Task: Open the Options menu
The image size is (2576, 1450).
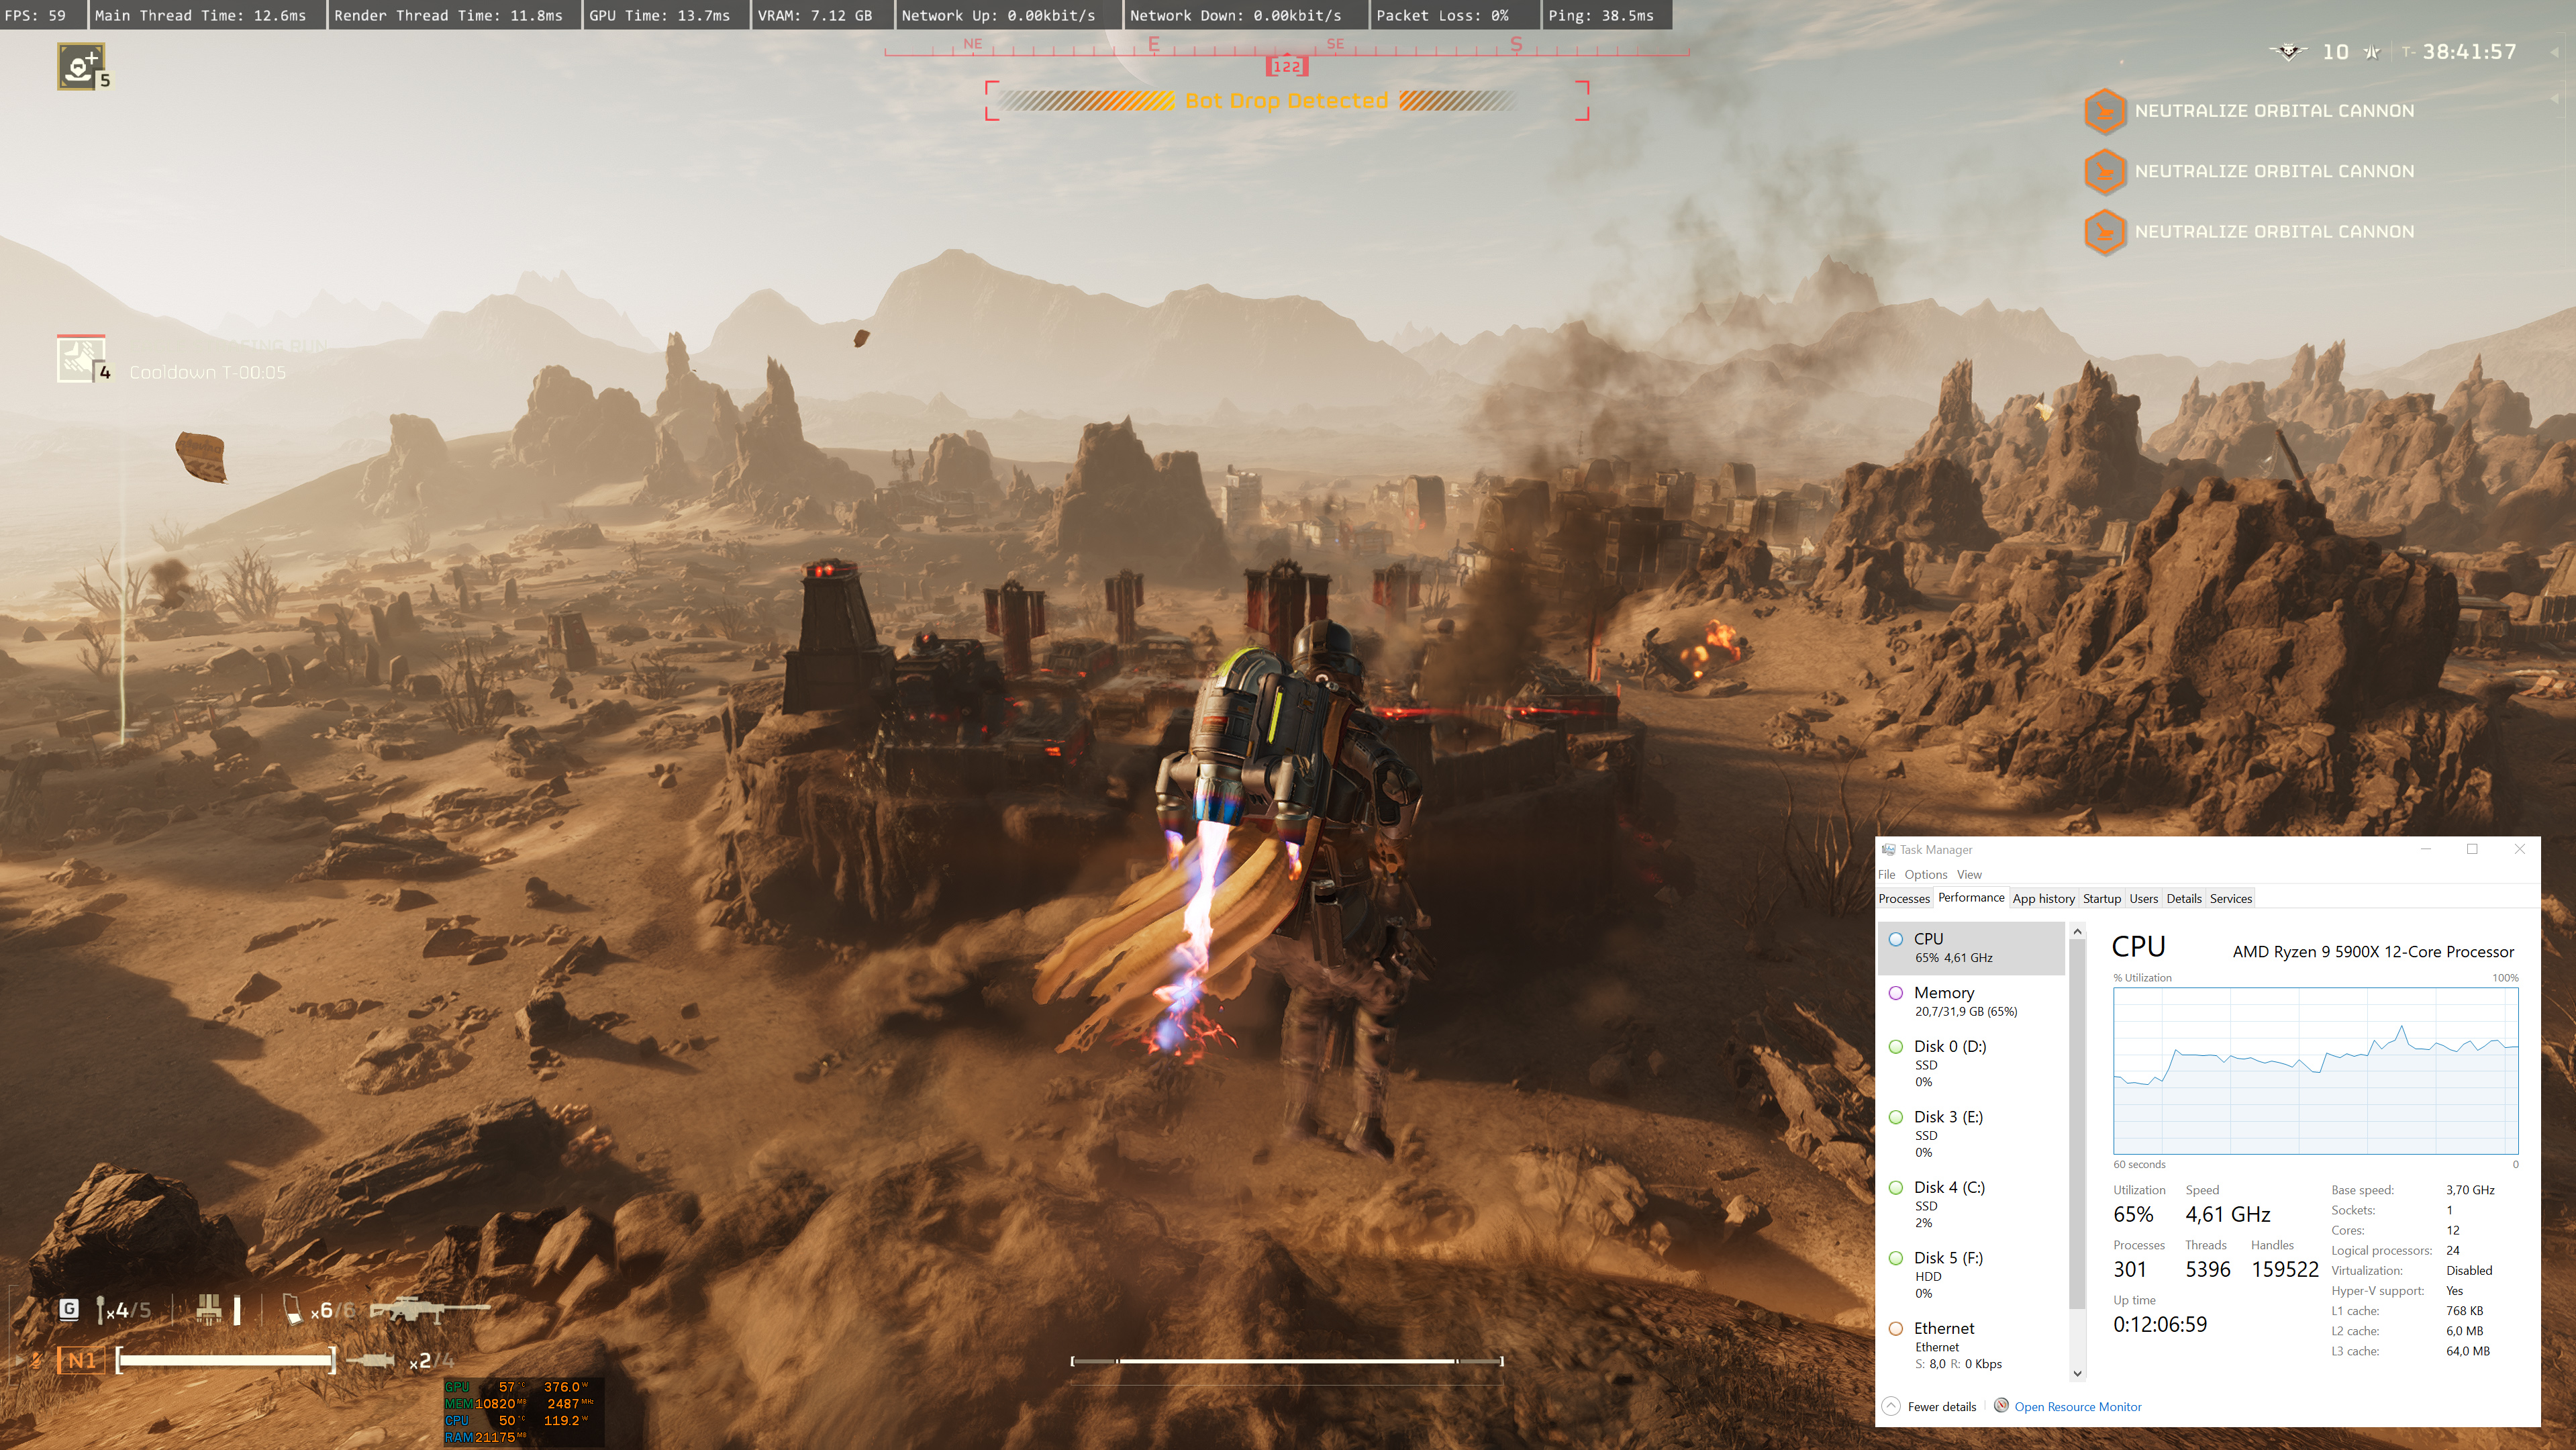Action: click(x=1925, y=874)
